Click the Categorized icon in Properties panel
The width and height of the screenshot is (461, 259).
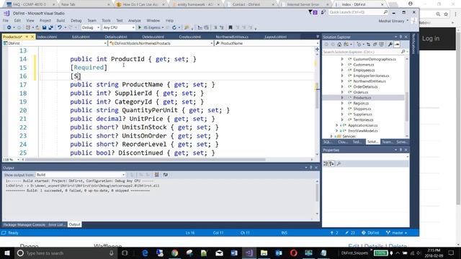pos(326,163)
